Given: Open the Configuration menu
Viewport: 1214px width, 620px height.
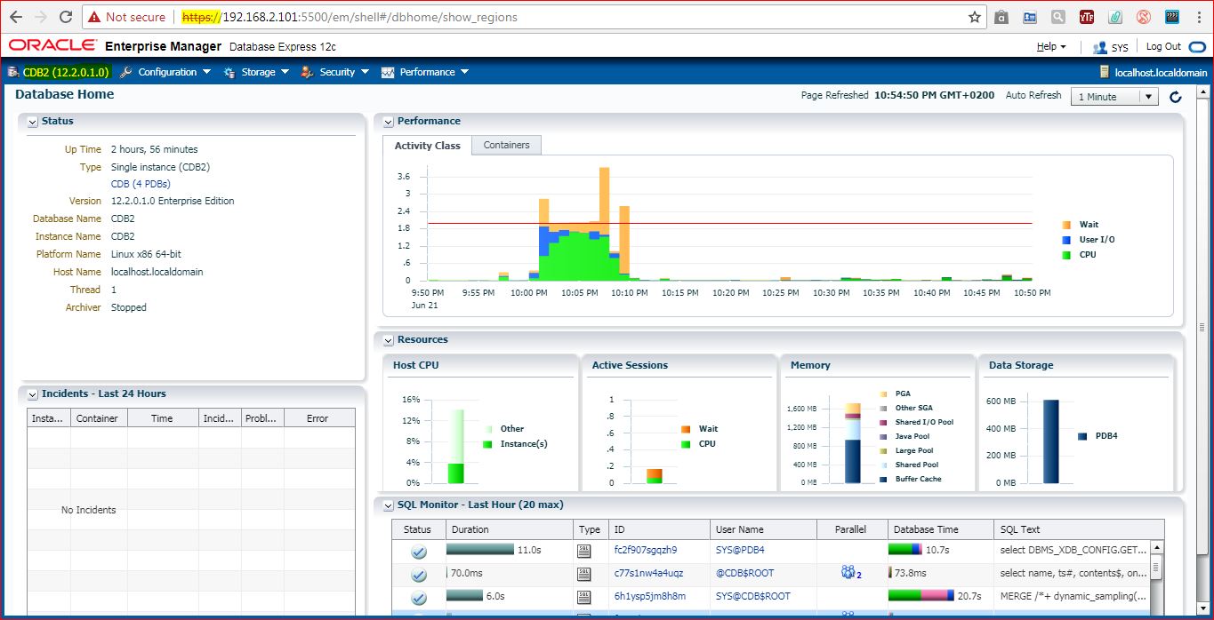Looking at the screenshot, I should [x=165, y=72].
